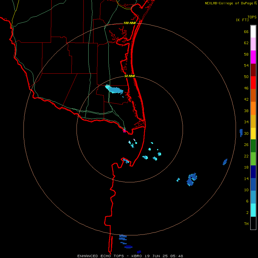Select the magenta swatch in the tops scale
Screen dimensions: 258x258
coord(253,57)
